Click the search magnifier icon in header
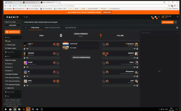The width and height of the screenshot is (181, 111). 24,17
